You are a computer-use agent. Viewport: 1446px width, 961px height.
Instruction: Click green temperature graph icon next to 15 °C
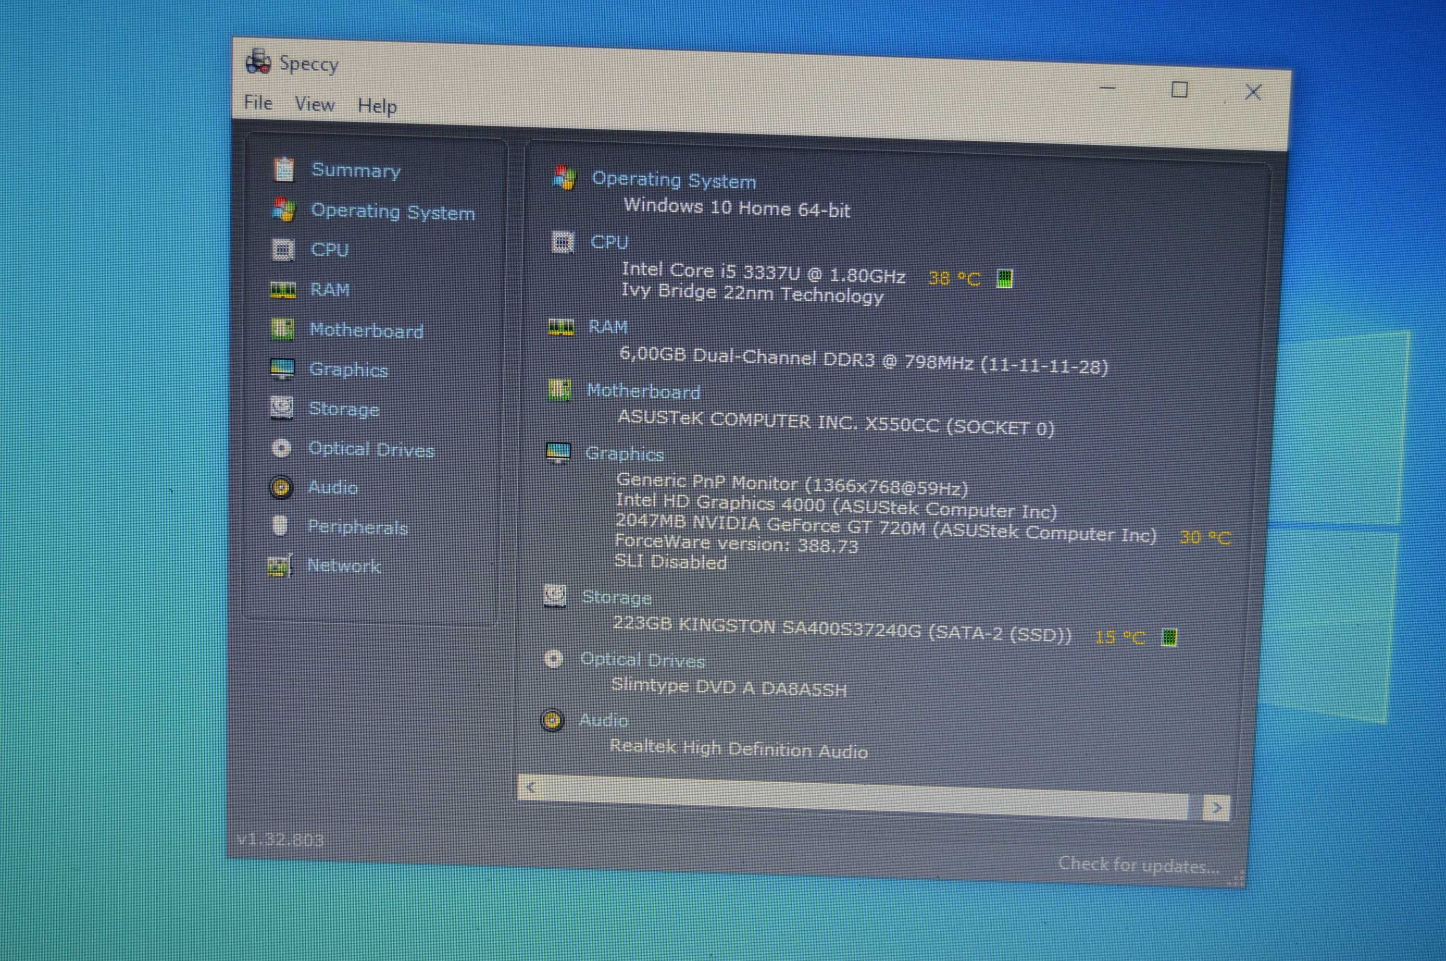(1170, 638)
